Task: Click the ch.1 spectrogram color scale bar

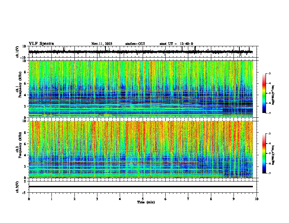Action: (x=264, y=93)
